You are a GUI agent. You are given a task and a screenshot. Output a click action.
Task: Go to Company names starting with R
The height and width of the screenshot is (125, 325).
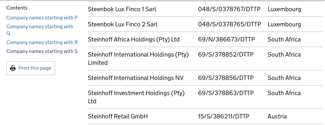(x=42, y=42)
